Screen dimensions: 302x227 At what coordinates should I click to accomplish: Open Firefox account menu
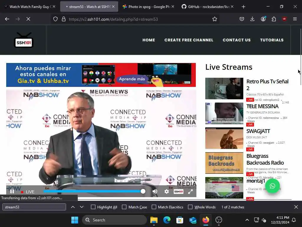[x=263, y=19]
